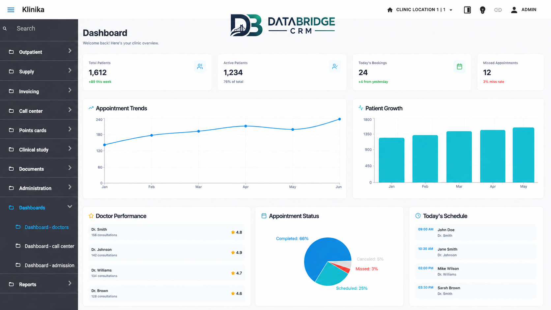
Task: Click the lightbulb tips icon
Action: (x=482, y=10)
